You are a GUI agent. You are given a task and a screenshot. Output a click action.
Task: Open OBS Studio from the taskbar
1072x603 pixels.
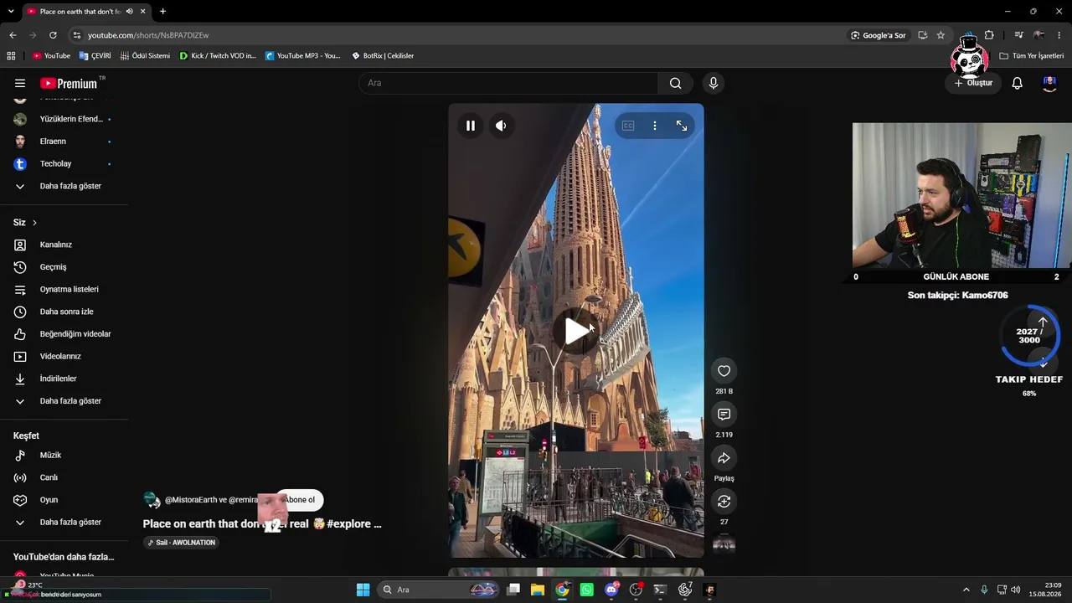pos(636,590)
